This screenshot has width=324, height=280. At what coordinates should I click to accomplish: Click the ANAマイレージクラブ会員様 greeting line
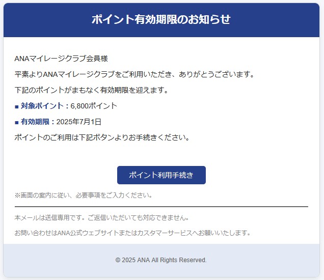pyautogui.click(x=61, y=59)
